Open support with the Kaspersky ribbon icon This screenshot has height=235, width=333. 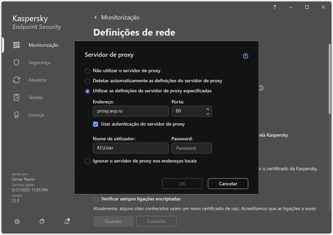pyautogui.click(x=42, y=222)
